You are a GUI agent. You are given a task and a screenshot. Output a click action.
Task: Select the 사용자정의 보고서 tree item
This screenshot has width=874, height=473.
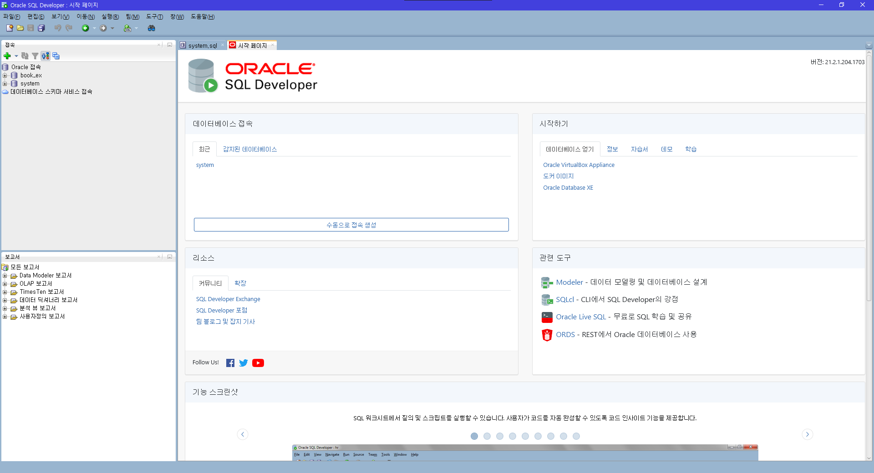[x=42, y=317]
